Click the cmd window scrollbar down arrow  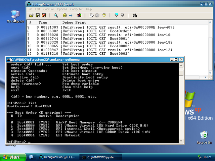pos(181,141)
